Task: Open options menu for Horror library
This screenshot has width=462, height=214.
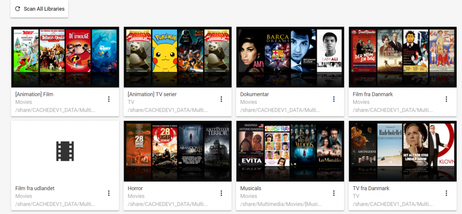Action: pyautogui.click(x=221, y=193)
